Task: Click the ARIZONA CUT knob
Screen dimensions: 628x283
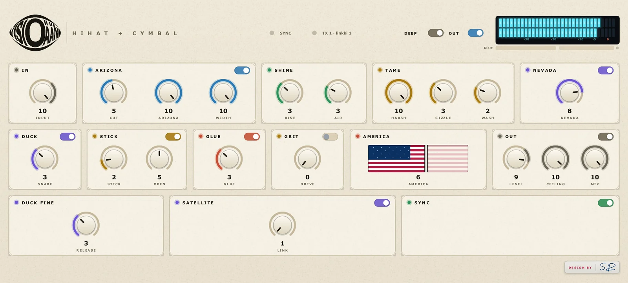Action: tap(114, 93)
